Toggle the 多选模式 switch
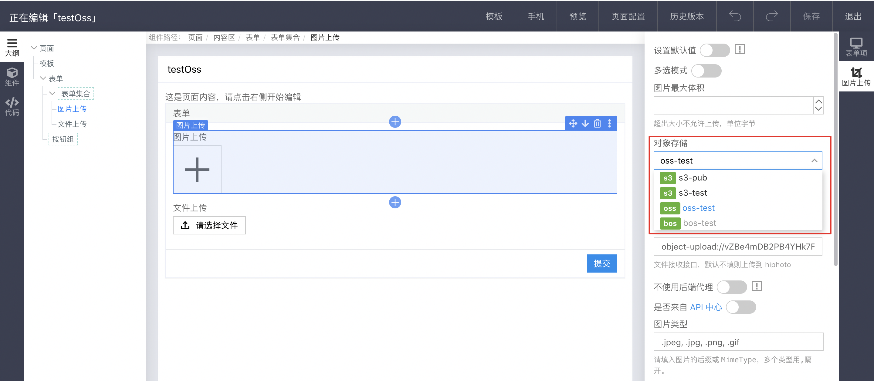874x381 pixels. click(x=706, y=71)
